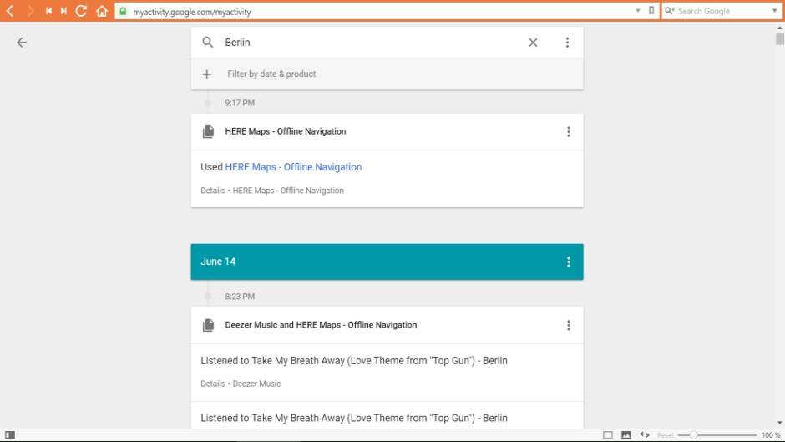Reload the page with the refresh icon

(81, 11)
